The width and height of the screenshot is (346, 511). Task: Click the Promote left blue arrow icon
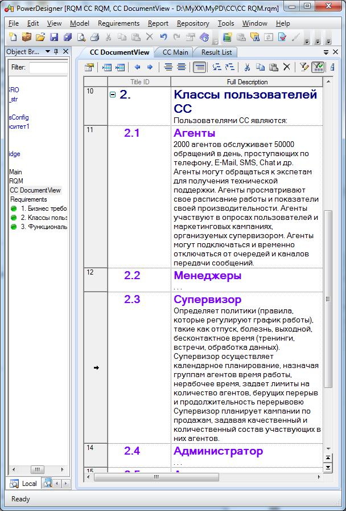point(137,67)
